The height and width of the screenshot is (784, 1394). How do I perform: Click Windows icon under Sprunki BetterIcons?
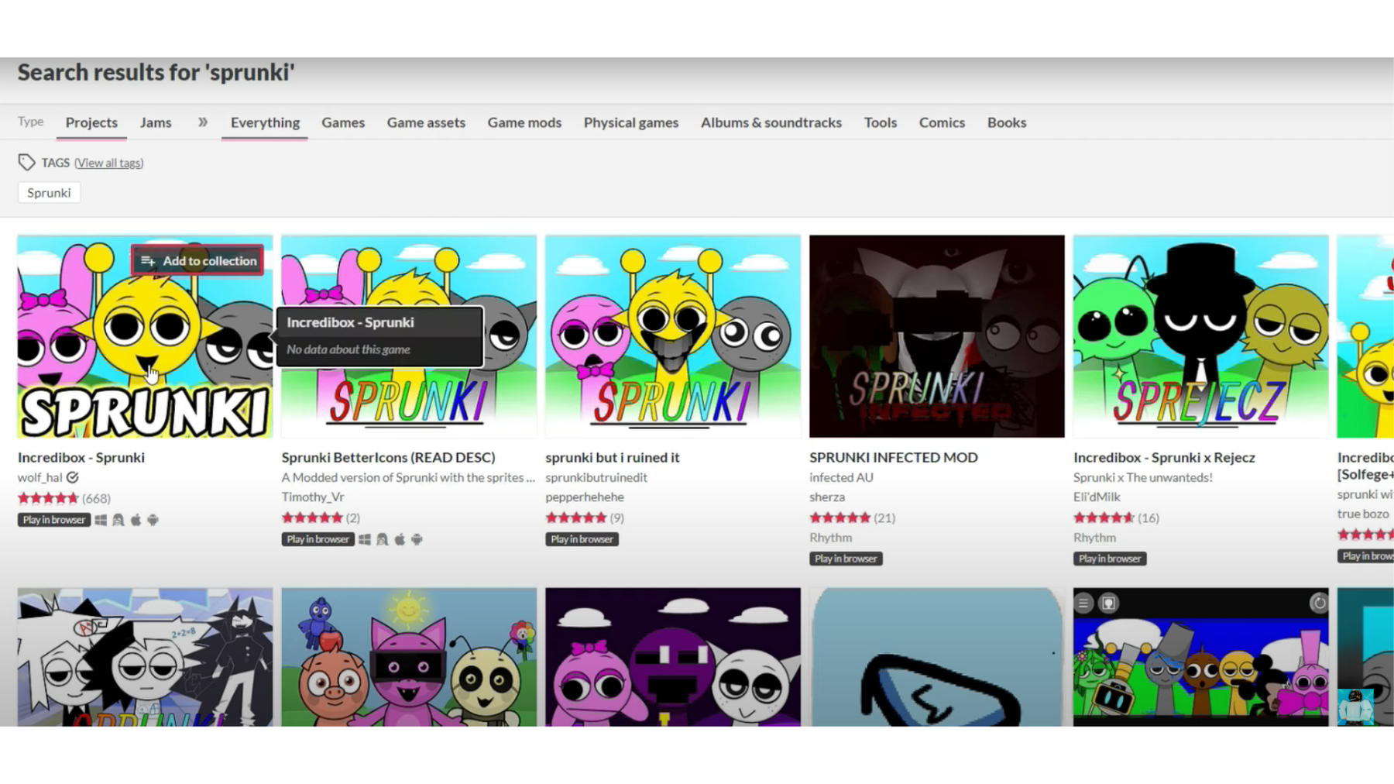coord(365,539)
